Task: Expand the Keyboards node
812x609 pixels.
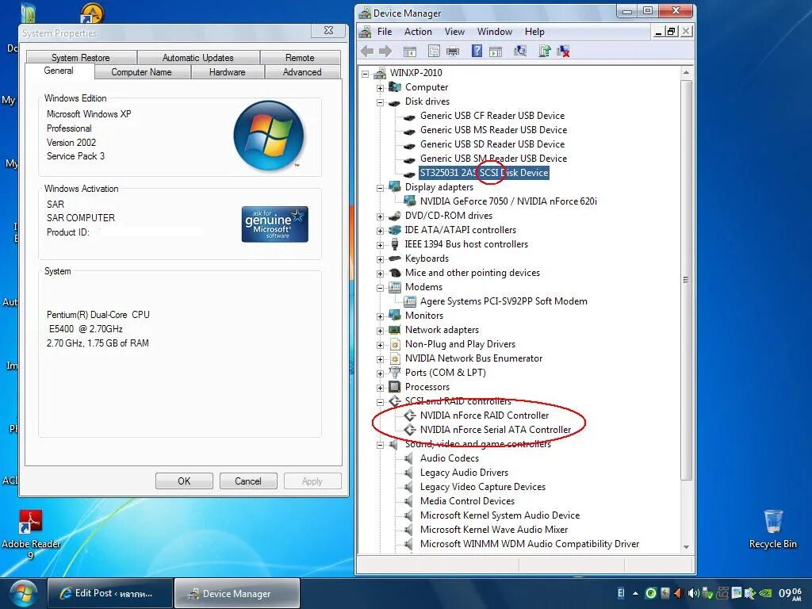Action: [x=380, y=259]
